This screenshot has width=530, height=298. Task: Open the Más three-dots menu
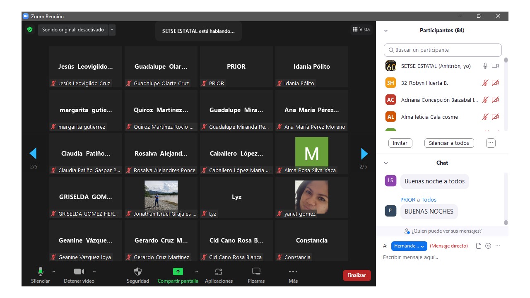tap(293, 272)
